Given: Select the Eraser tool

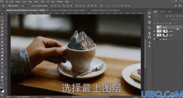Looking at the screenshot, I should point(2,49).
